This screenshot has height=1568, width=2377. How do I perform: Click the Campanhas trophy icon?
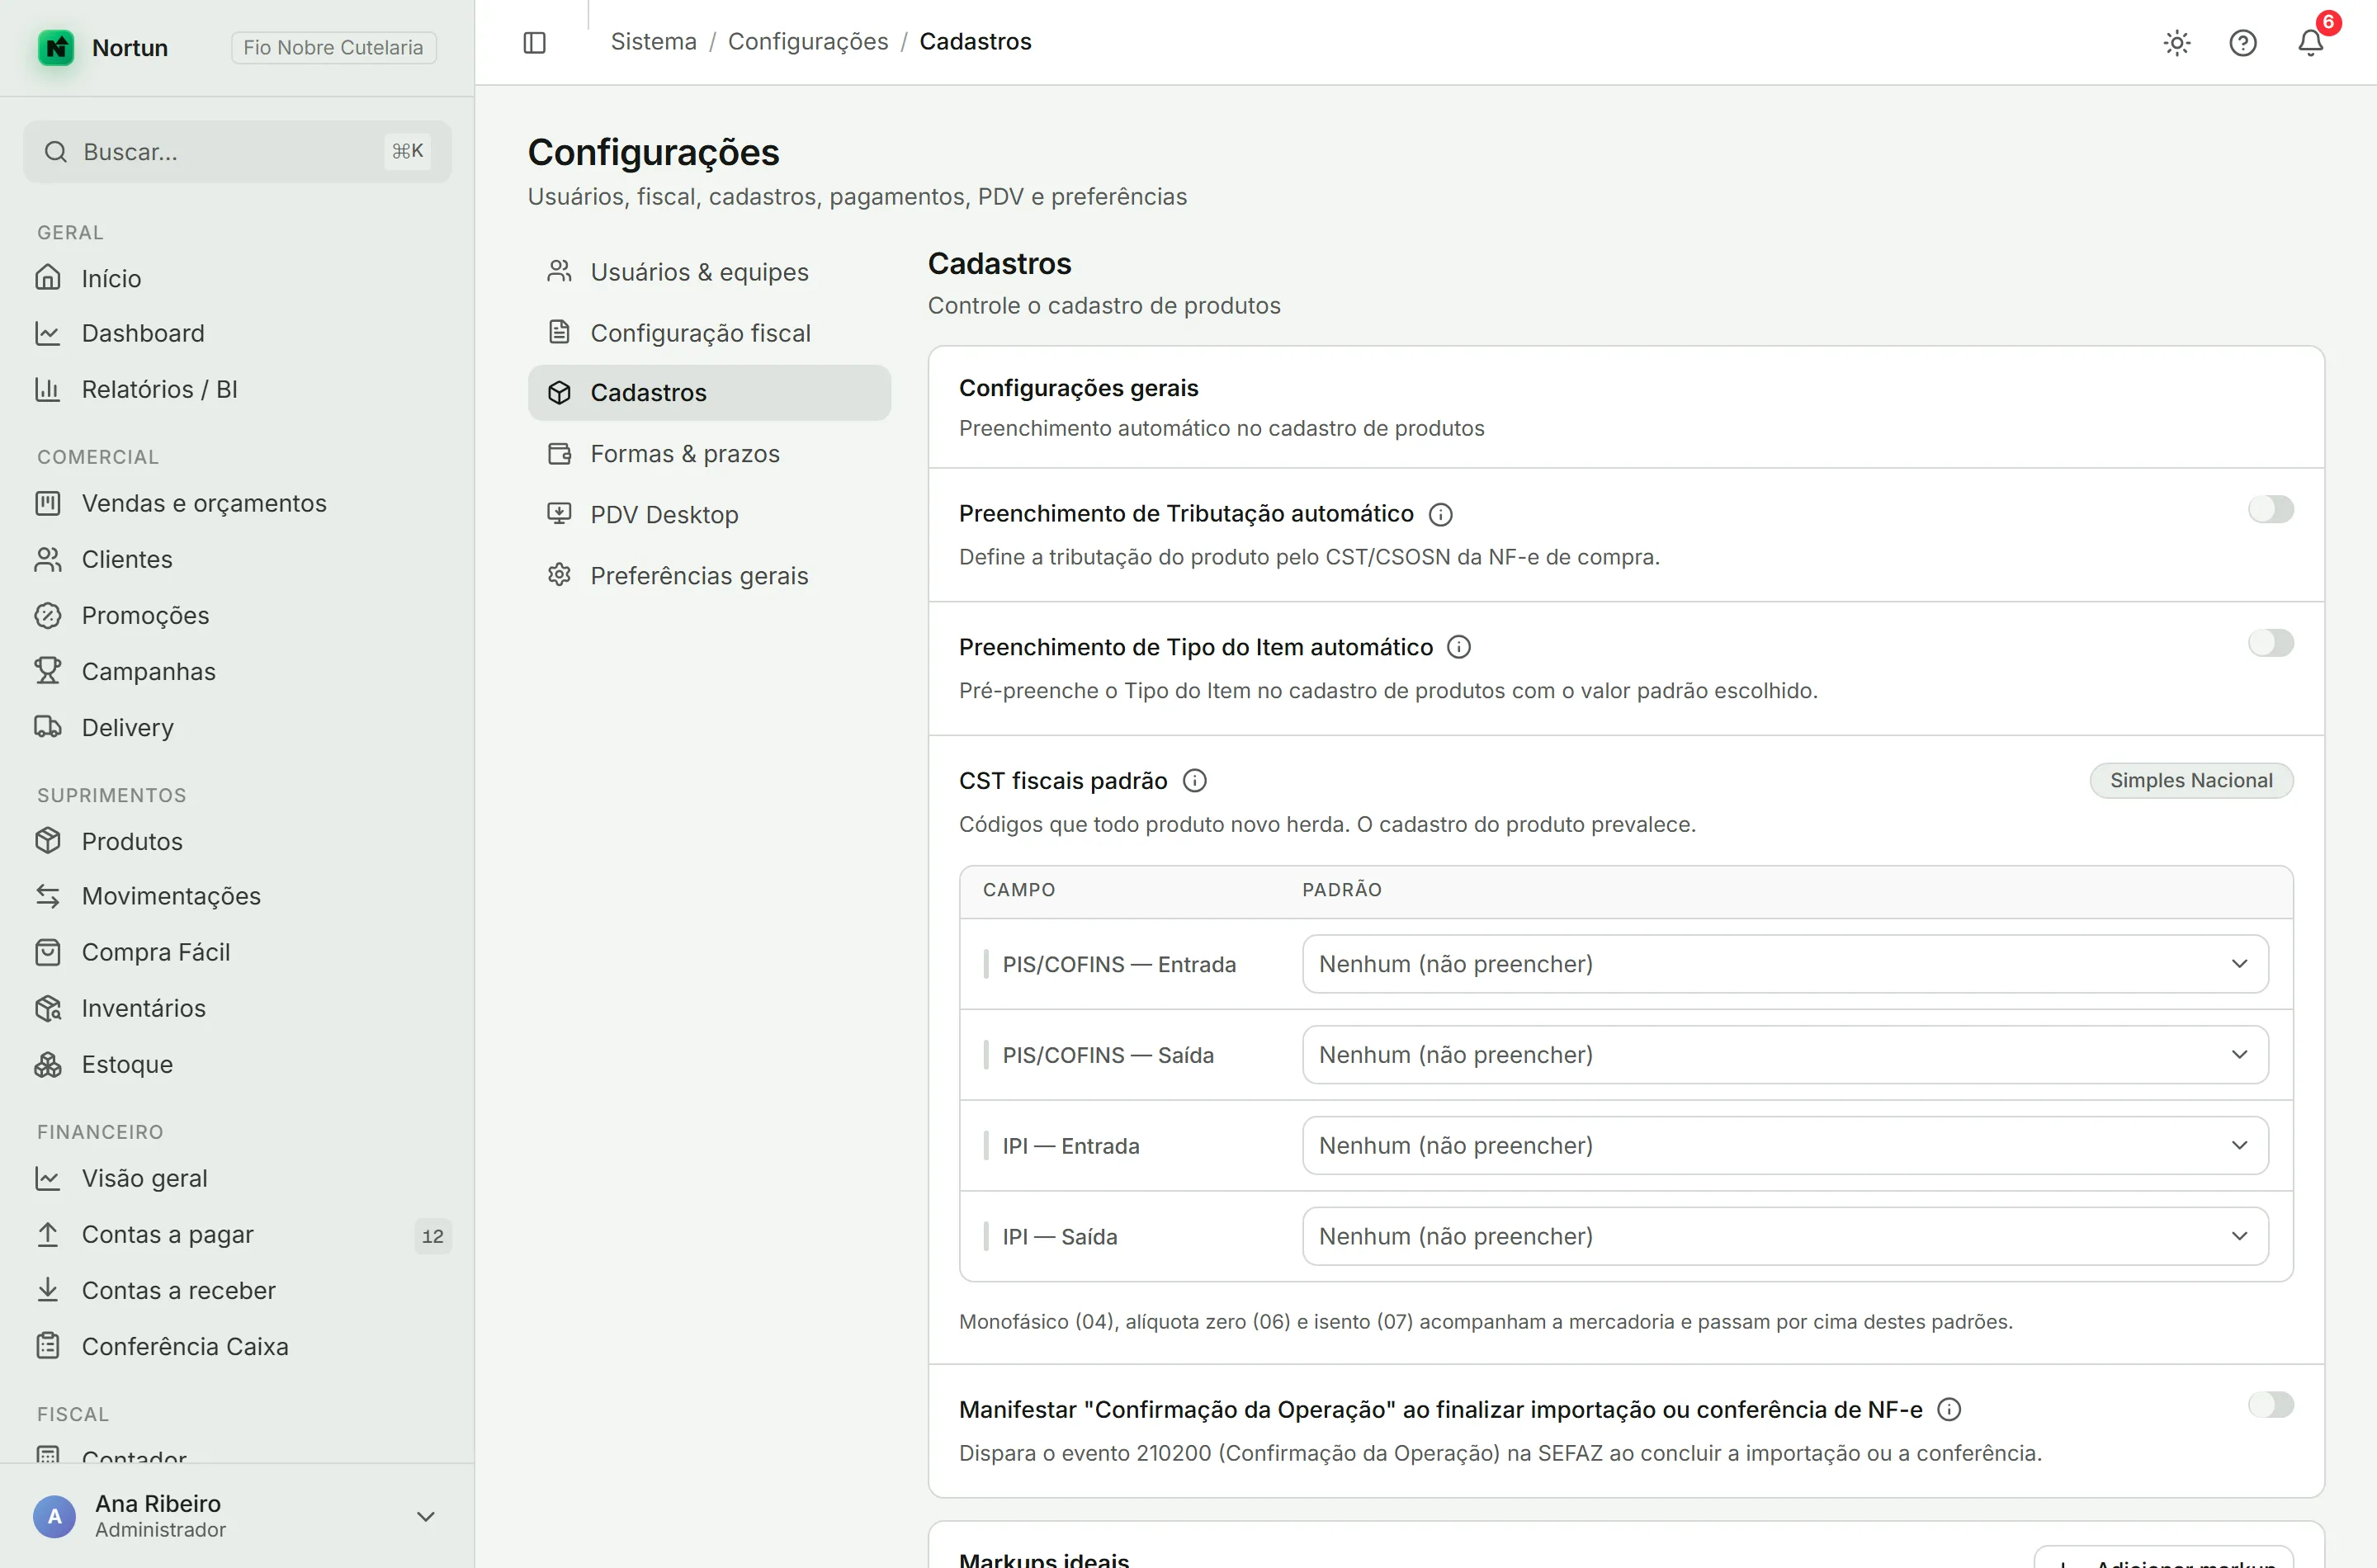click(x=48, y=671)
